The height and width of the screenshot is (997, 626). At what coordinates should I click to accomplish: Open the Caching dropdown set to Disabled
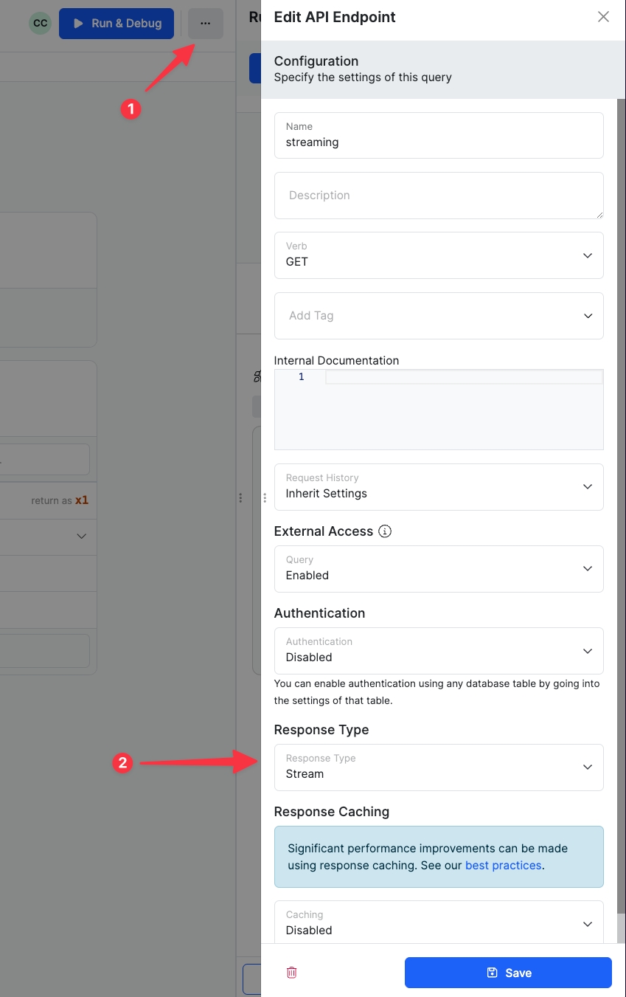click(439, 922)
